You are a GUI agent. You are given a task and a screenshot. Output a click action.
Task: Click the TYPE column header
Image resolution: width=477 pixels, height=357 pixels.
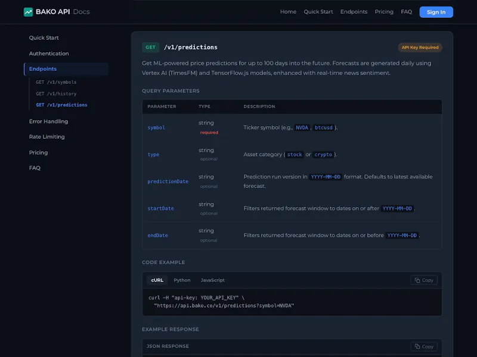[x=205, y=107]
